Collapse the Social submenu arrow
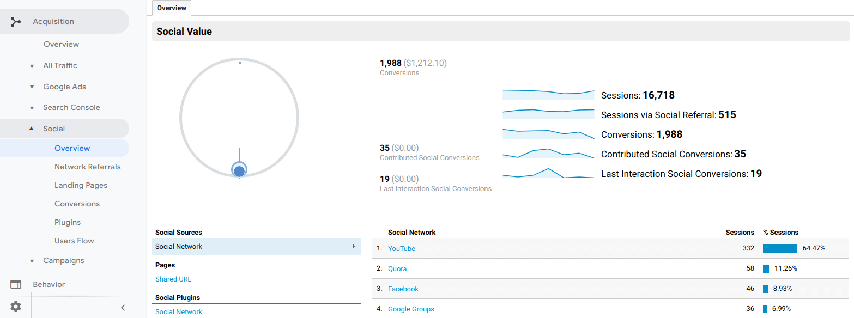 tap(32, 129)
